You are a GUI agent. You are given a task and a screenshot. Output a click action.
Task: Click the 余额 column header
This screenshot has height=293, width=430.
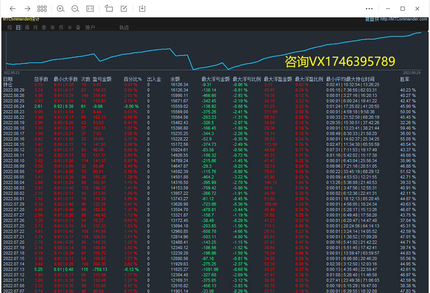pos(175,79)
